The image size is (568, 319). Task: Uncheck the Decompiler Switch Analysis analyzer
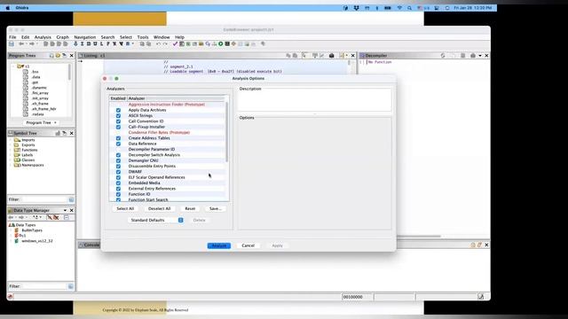[x=118, y=155]
